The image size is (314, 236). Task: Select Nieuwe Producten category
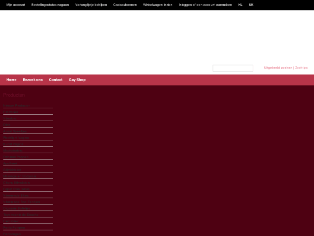click(x=17, y=106)
